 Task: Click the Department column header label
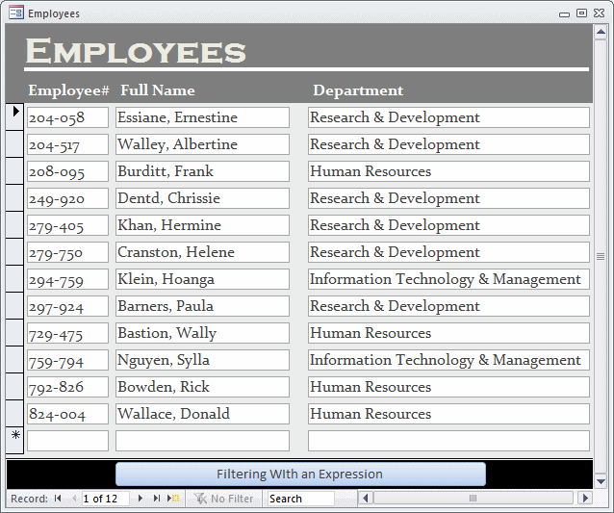[358, 90]
